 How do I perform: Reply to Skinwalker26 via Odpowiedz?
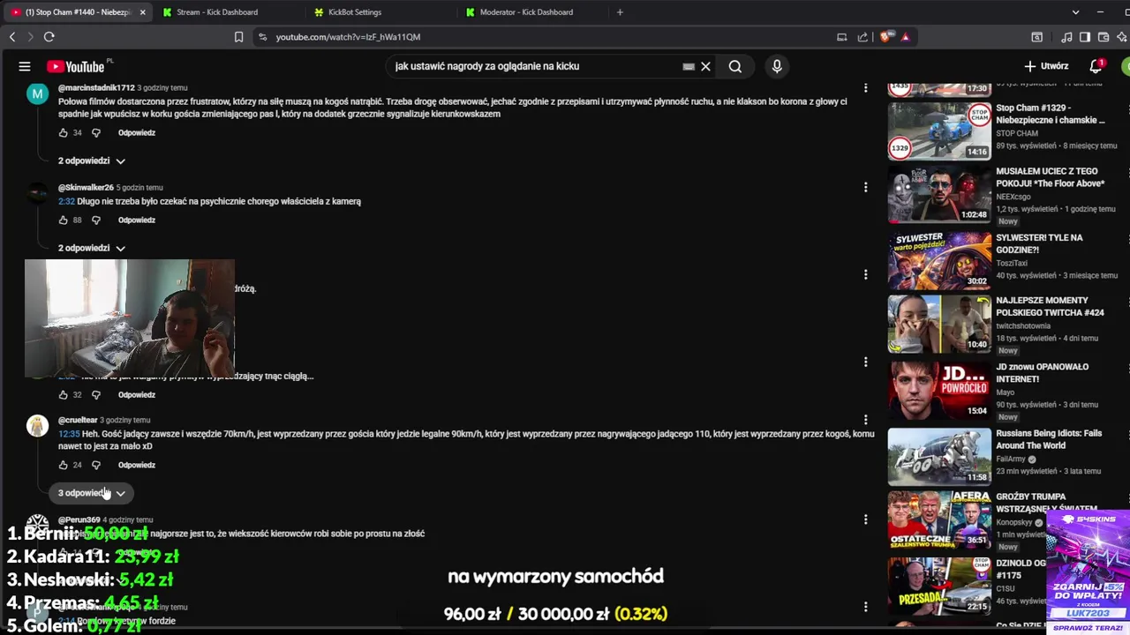(x=137, y=220)
